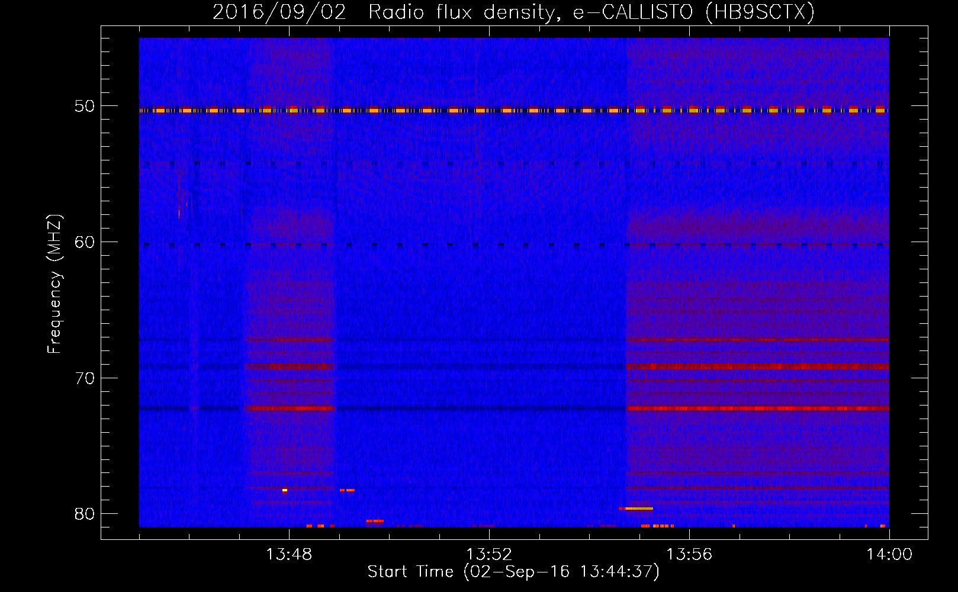Click the 50 frequency tick label
Screen dimensions: 958x592
point(84,107)
